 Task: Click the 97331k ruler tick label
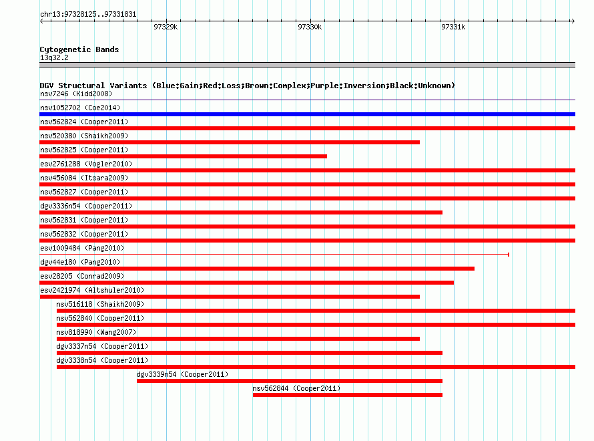pos(453,27)
